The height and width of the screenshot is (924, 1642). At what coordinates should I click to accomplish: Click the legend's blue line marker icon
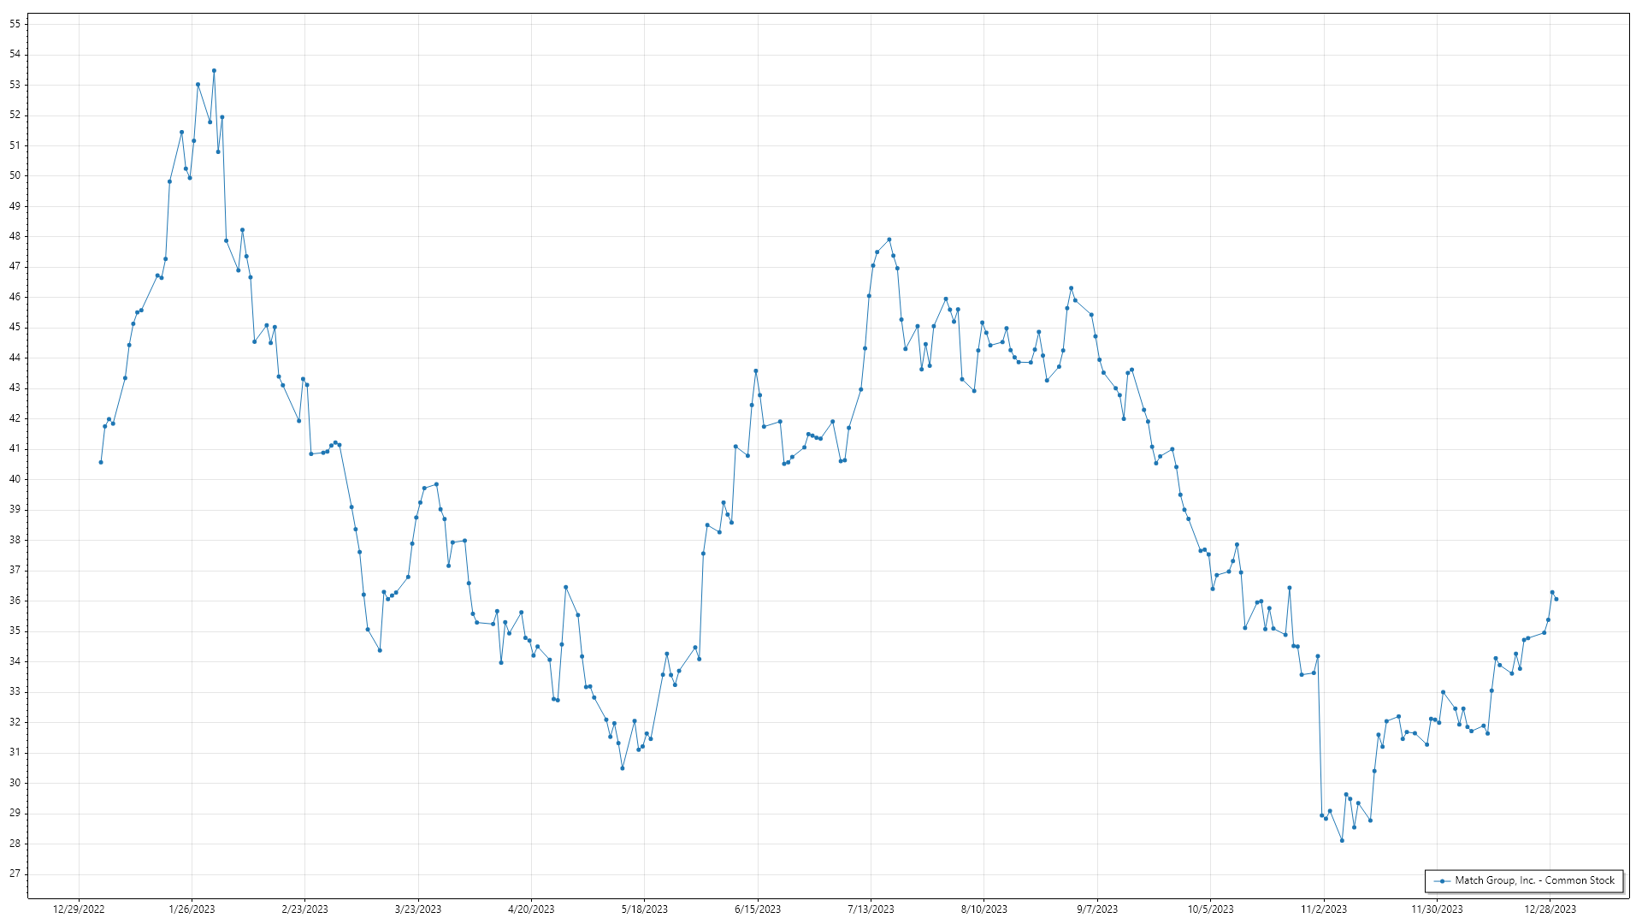tap(1443, 880)
